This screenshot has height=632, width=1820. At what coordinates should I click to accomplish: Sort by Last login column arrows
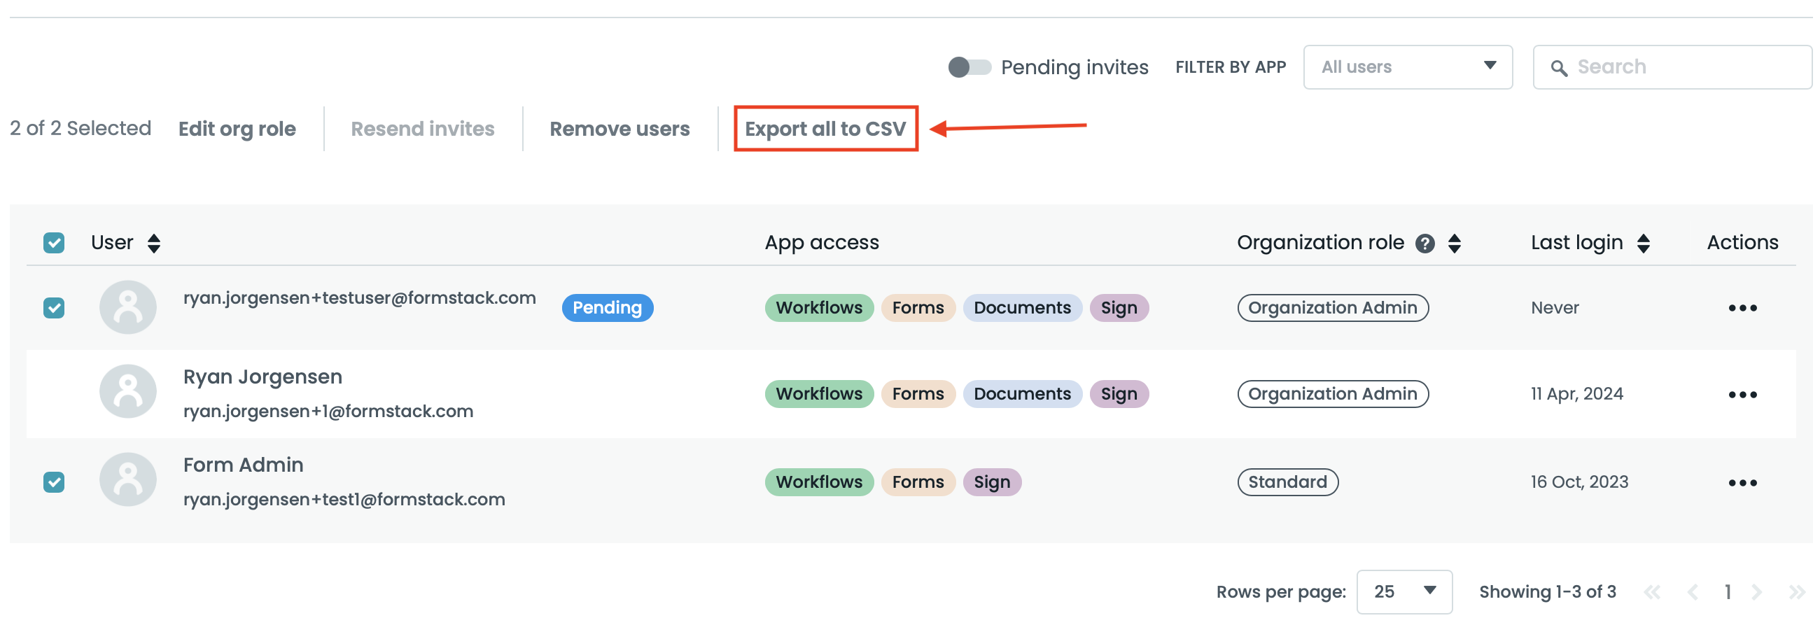click(x=1643, y=244)
